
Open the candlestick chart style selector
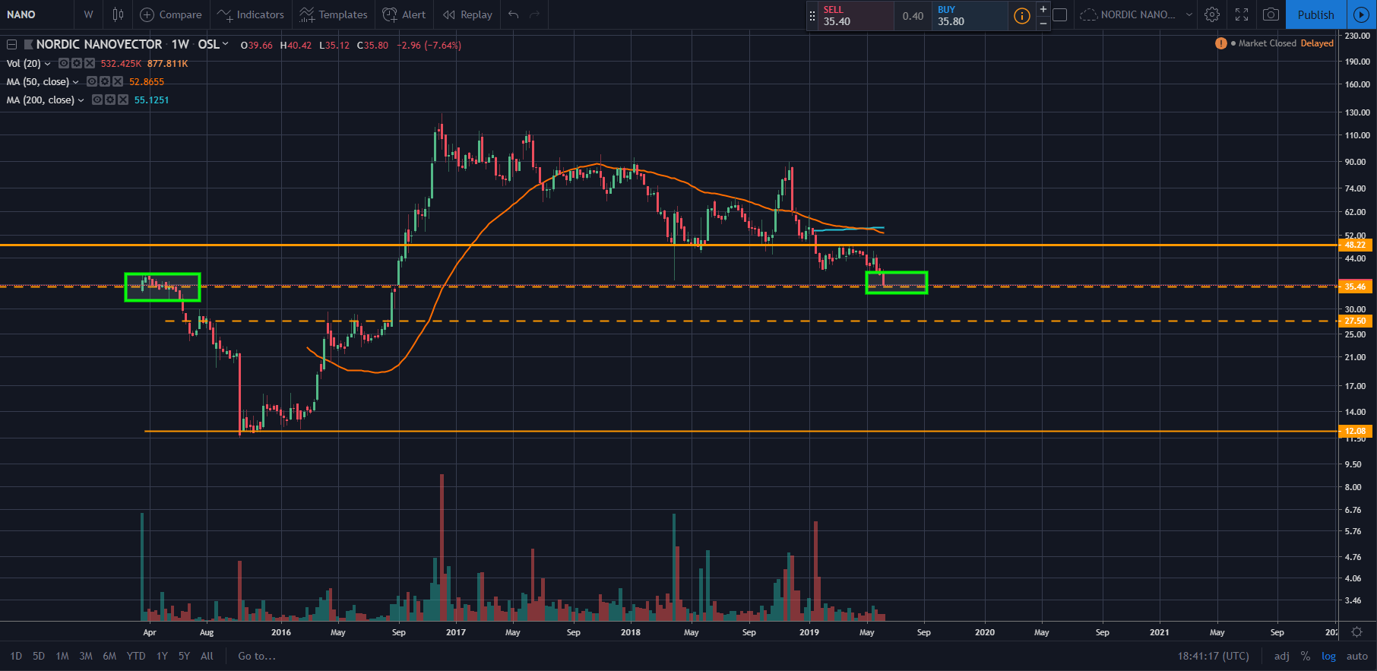click(118, 14)
